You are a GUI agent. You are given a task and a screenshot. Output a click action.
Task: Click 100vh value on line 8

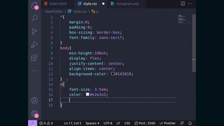100,53
